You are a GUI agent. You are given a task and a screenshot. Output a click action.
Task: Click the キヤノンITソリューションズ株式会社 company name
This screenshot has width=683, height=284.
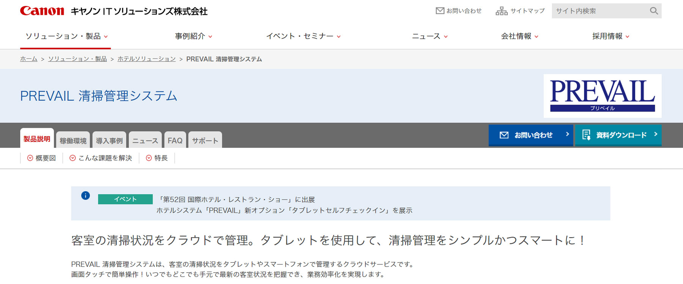tap(139, 11)
